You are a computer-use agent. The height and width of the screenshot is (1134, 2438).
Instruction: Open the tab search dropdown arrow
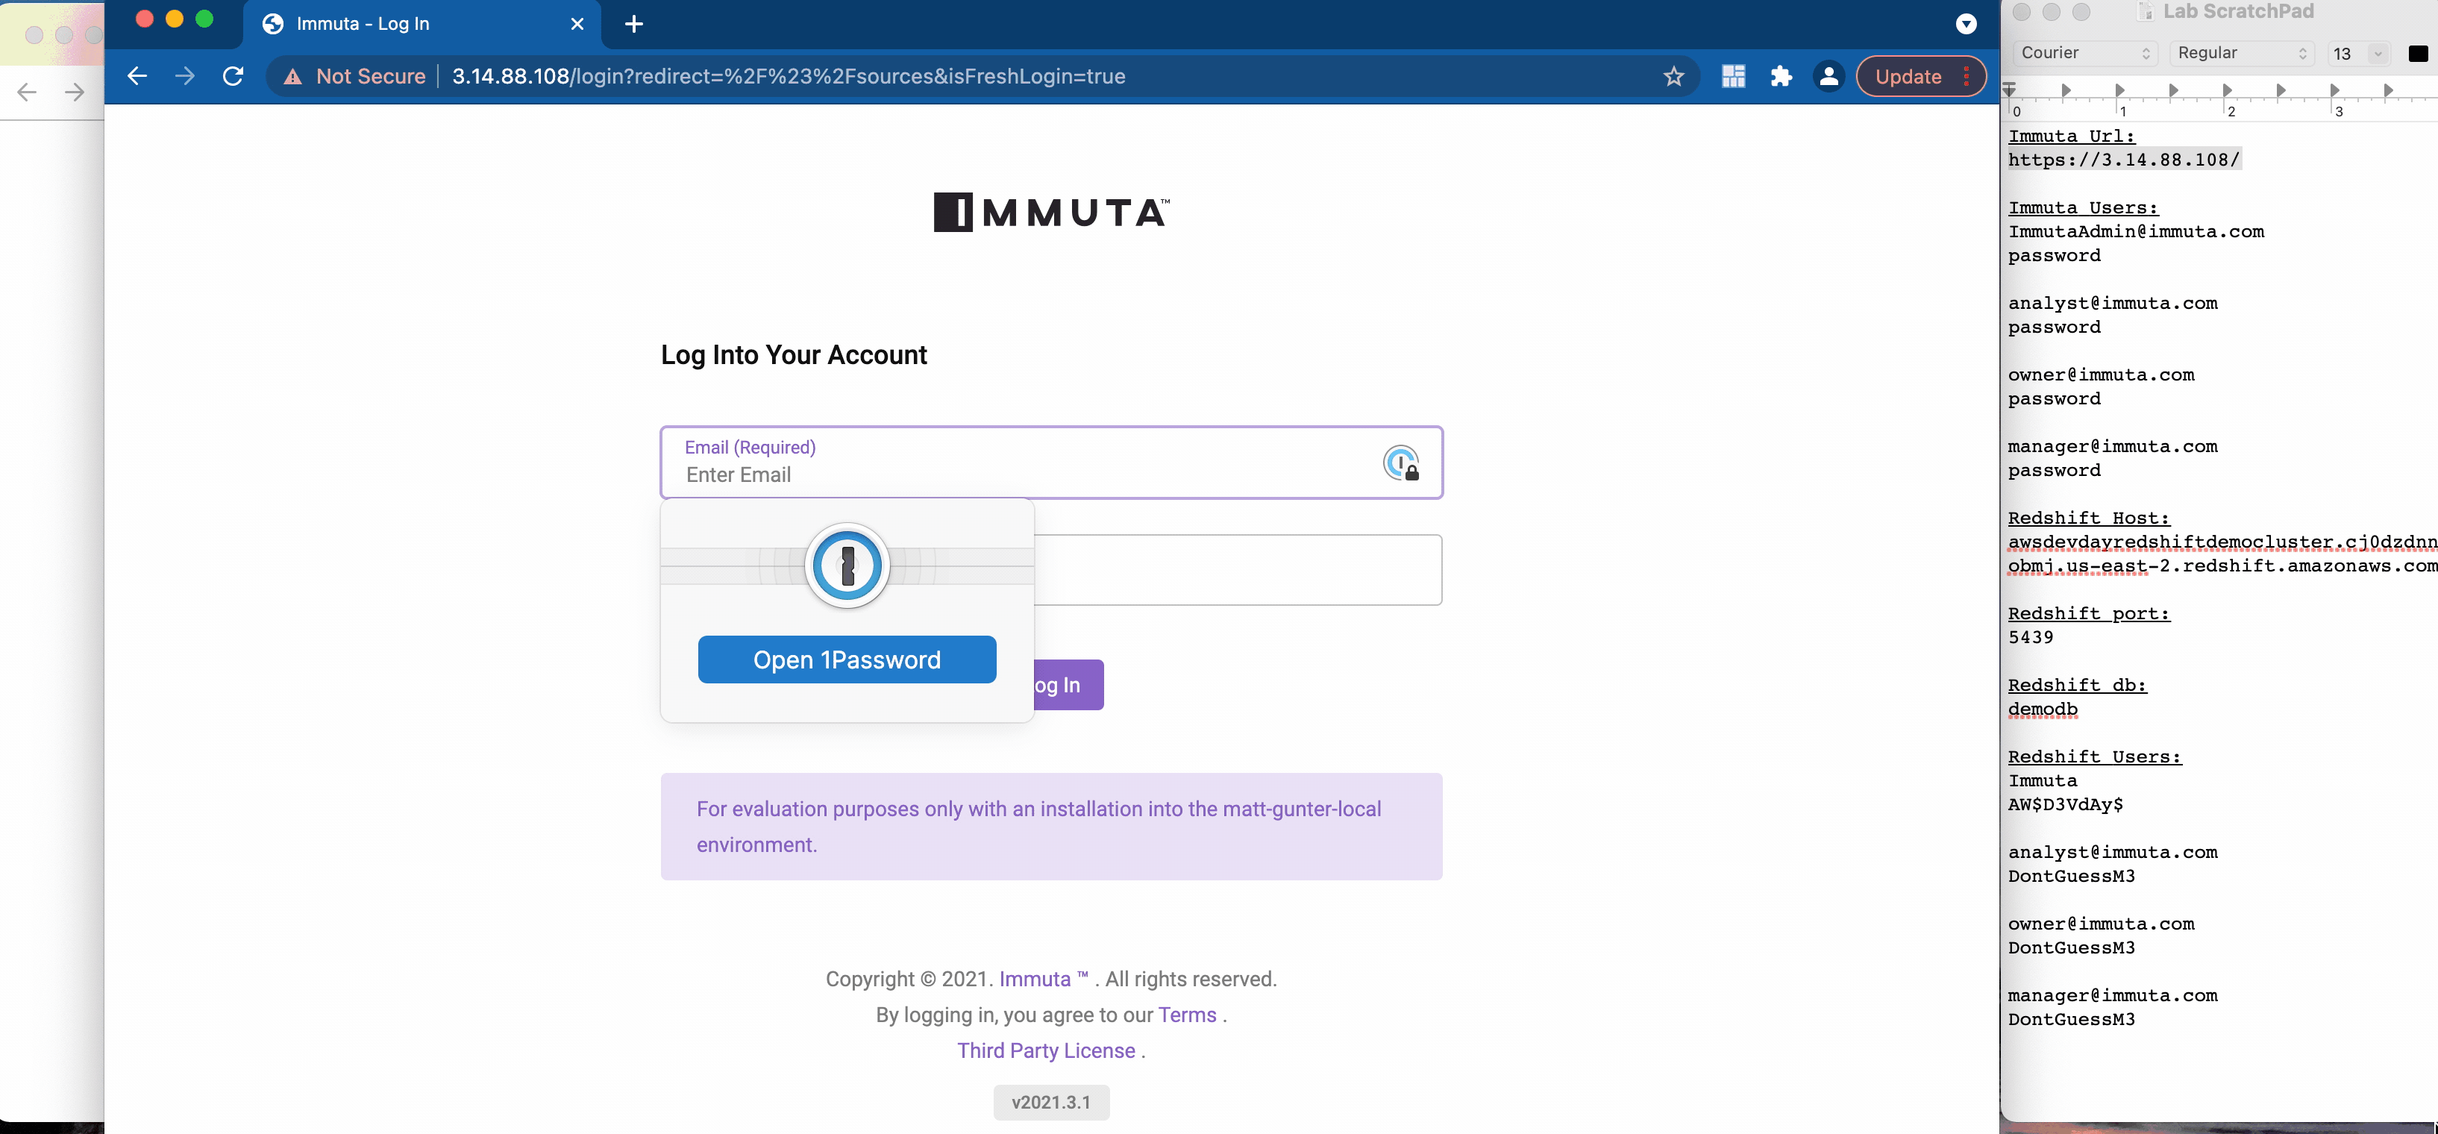(x=1966, y=24)
